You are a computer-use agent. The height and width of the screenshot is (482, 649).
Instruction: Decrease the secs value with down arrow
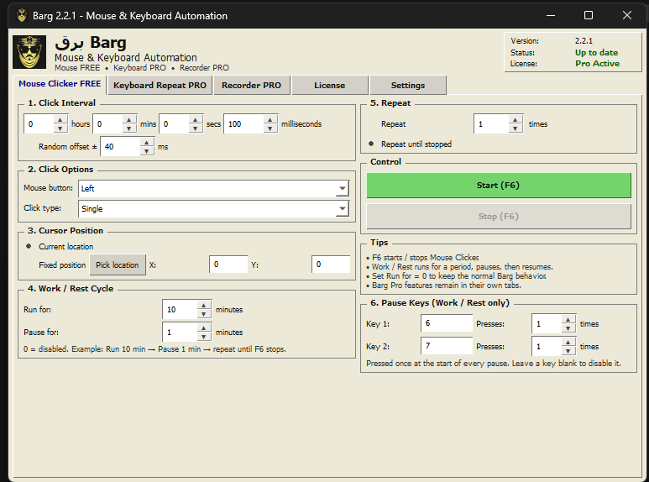pos(196,128)
